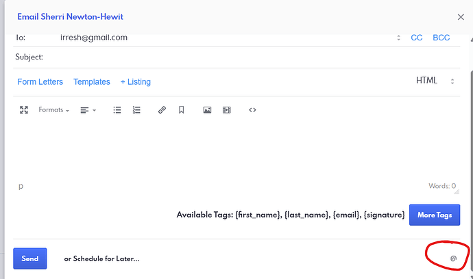
Task: Open the recipient email address selector
Action: tap(399, 38)
